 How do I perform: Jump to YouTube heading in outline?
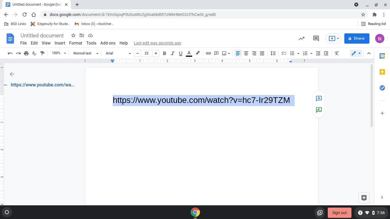coord(43,85)
